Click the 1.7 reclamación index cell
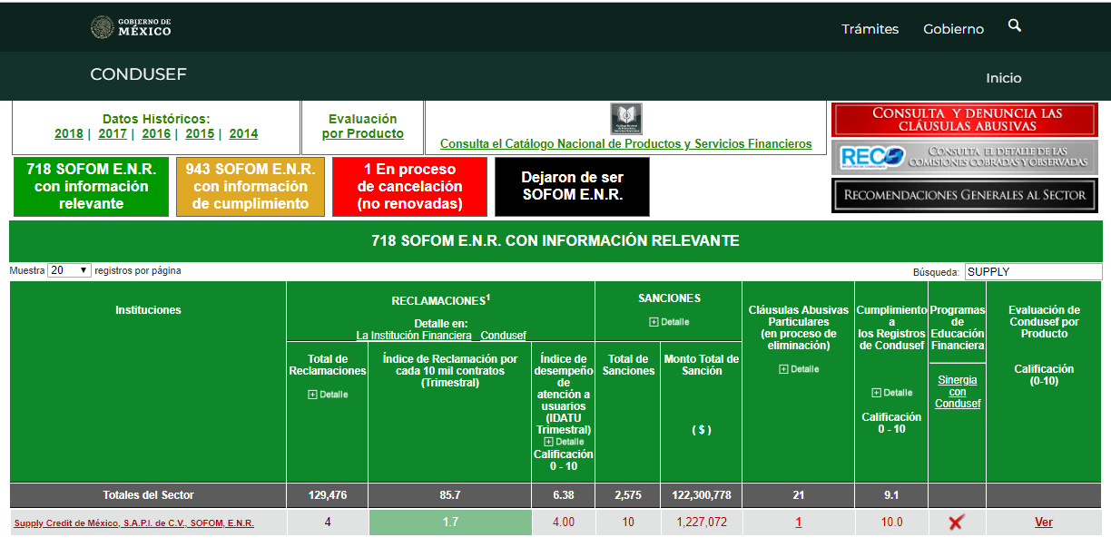This screenshot has height=547, width=1111. coord(450,523)
